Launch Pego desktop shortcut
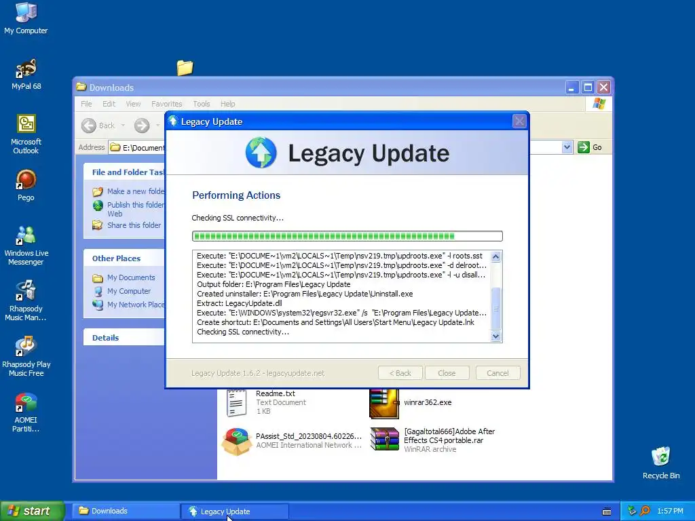Viewport: 695px width, 521px height. click(26, 185)
